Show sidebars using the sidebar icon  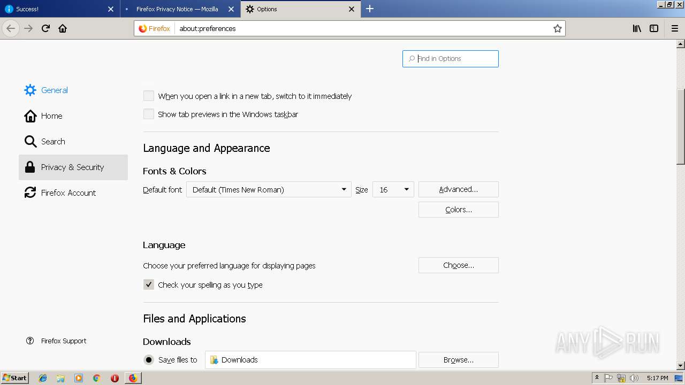tap(654, 28)
